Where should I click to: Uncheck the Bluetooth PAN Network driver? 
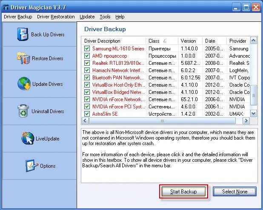tap(87, 77)
